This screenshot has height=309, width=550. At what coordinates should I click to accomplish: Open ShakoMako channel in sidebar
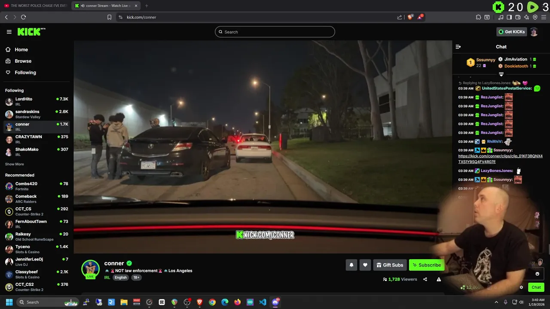coord(37,152)
